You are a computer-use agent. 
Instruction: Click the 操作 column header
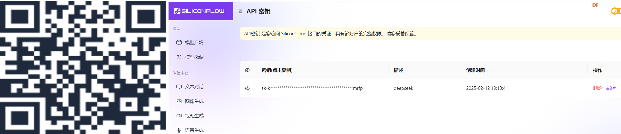pyautogui.click(x=597, y=70)
